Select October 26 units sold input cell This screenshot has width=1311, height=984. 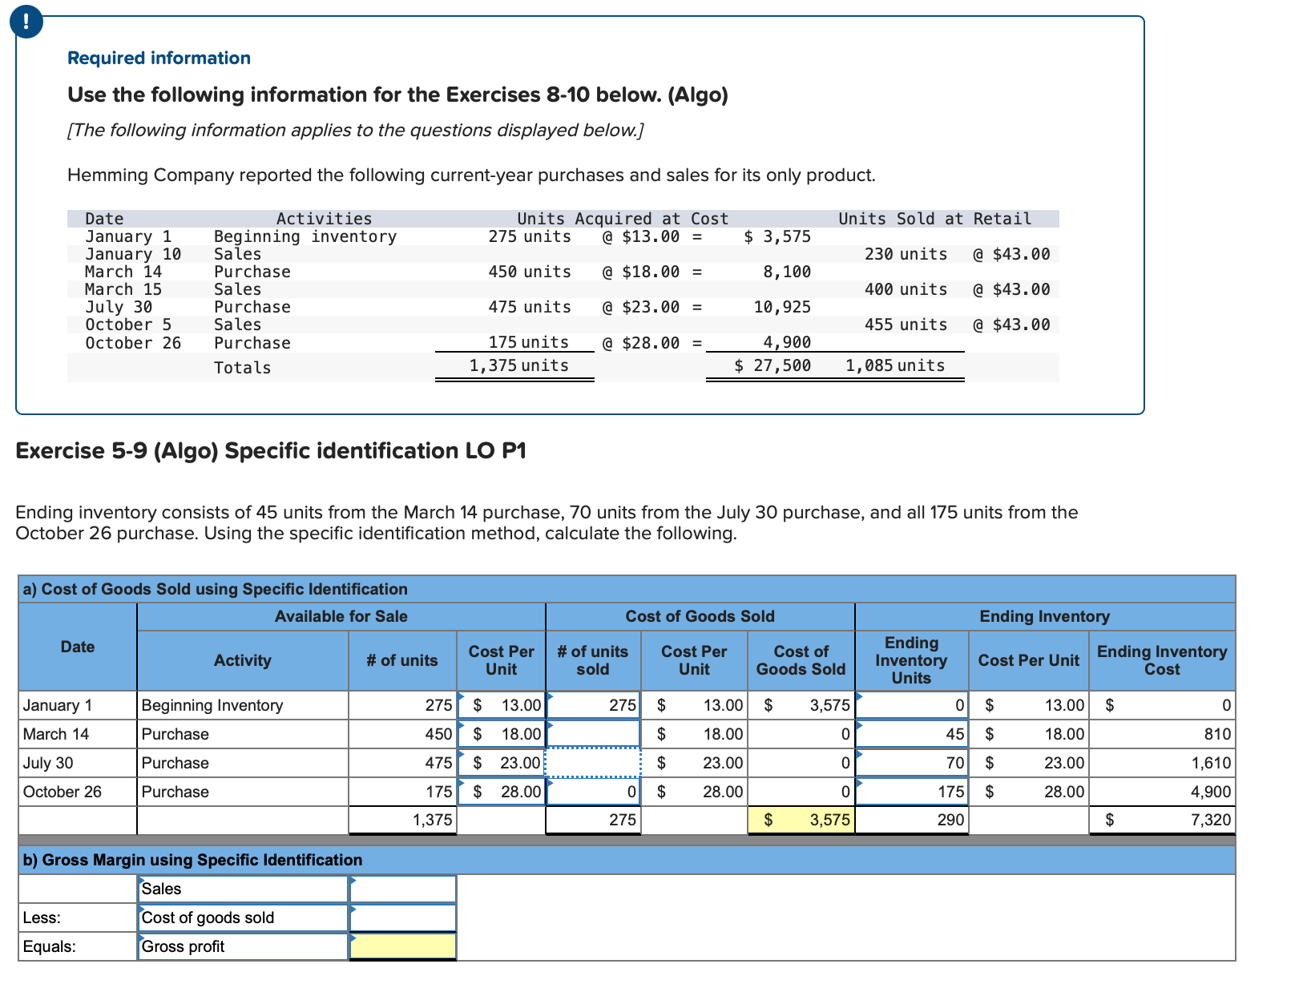tap(593, 792)
